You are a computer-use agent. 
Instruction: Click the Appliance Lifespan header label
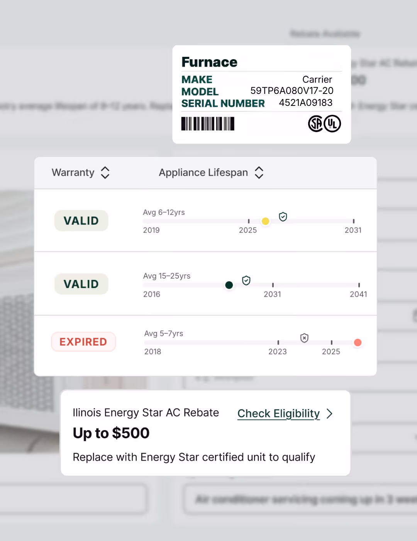pos(203,173)
